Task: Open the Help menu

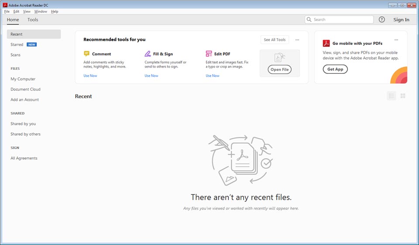Action: (55, 11)
